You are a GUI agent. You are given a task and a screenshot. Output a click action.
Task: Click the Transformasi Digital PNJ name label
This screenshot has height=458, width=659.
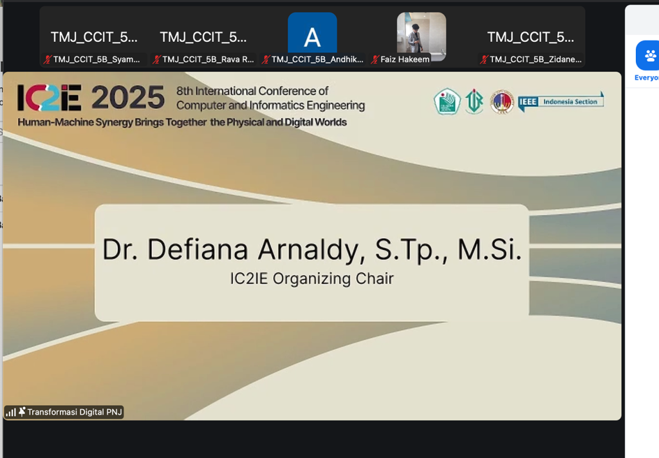(75, 412)
